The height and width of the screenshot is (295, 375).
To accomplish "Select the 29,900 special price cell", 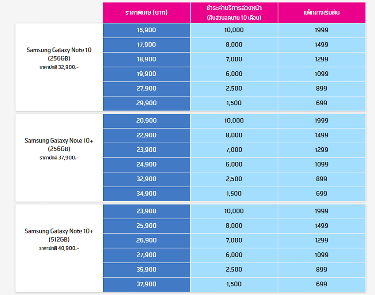I will 147,103.
